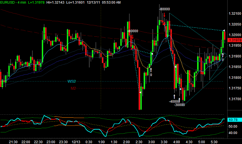Click the 23:00 time axis label
The image size is (242, 144).
pyautogui.click(x=51, y=142)
